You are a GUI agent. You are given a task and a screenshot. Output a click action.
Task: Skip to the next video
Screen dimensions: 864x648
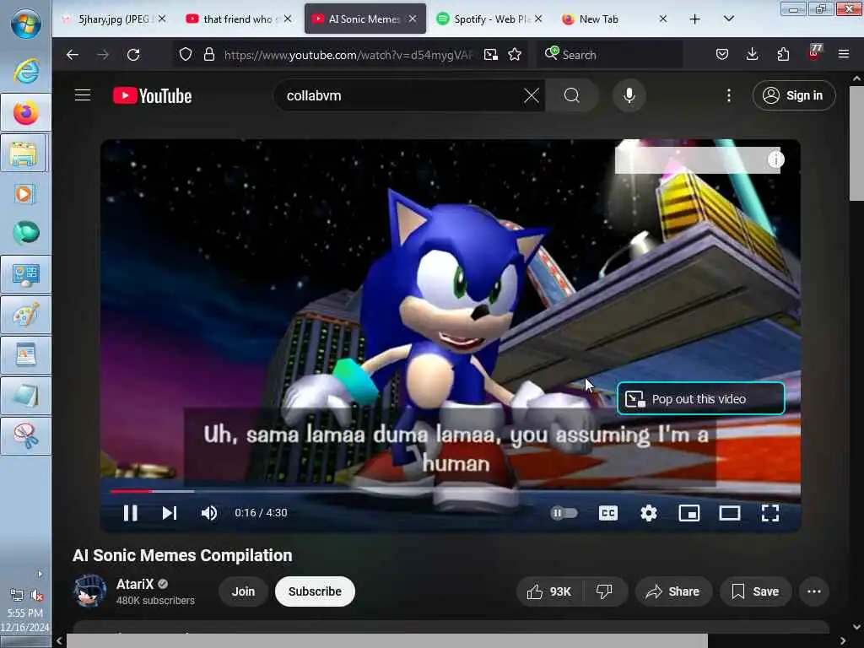[169, 513]
